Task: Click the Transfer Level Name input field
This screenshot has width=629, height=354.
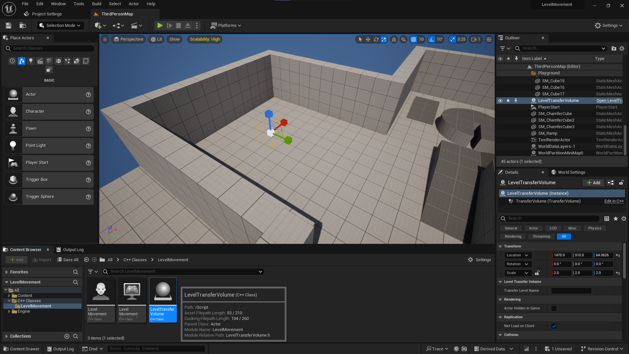Action: pos(571,291)
